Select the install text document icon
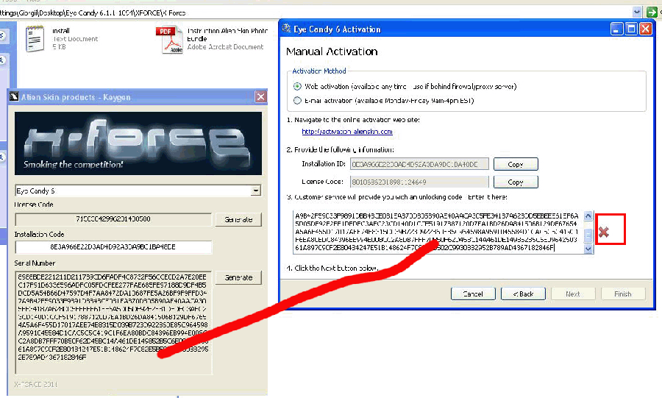This screenshot has width=662, height=398. pos(35,39)
